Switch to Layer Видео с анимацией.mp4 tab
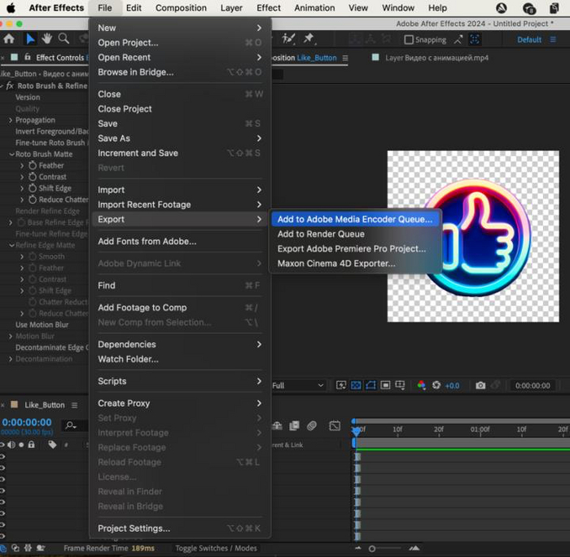Screen dimensions: 570x557 click(x=436, y=58)
